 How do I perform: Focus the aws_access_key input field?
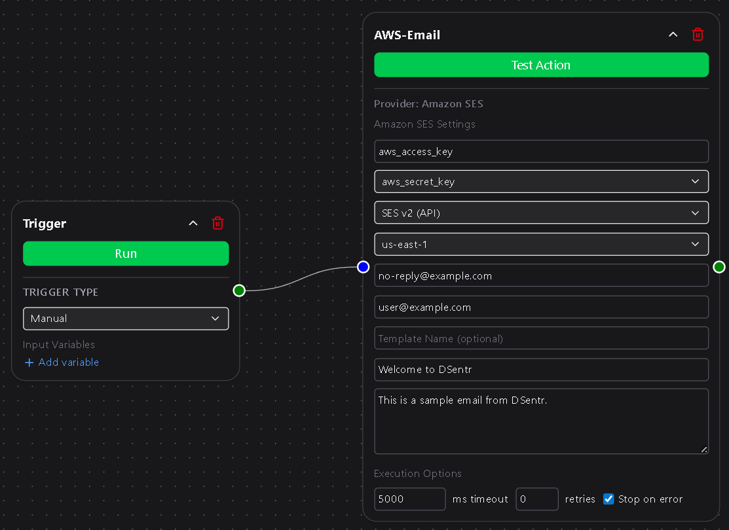pos(541,151)
